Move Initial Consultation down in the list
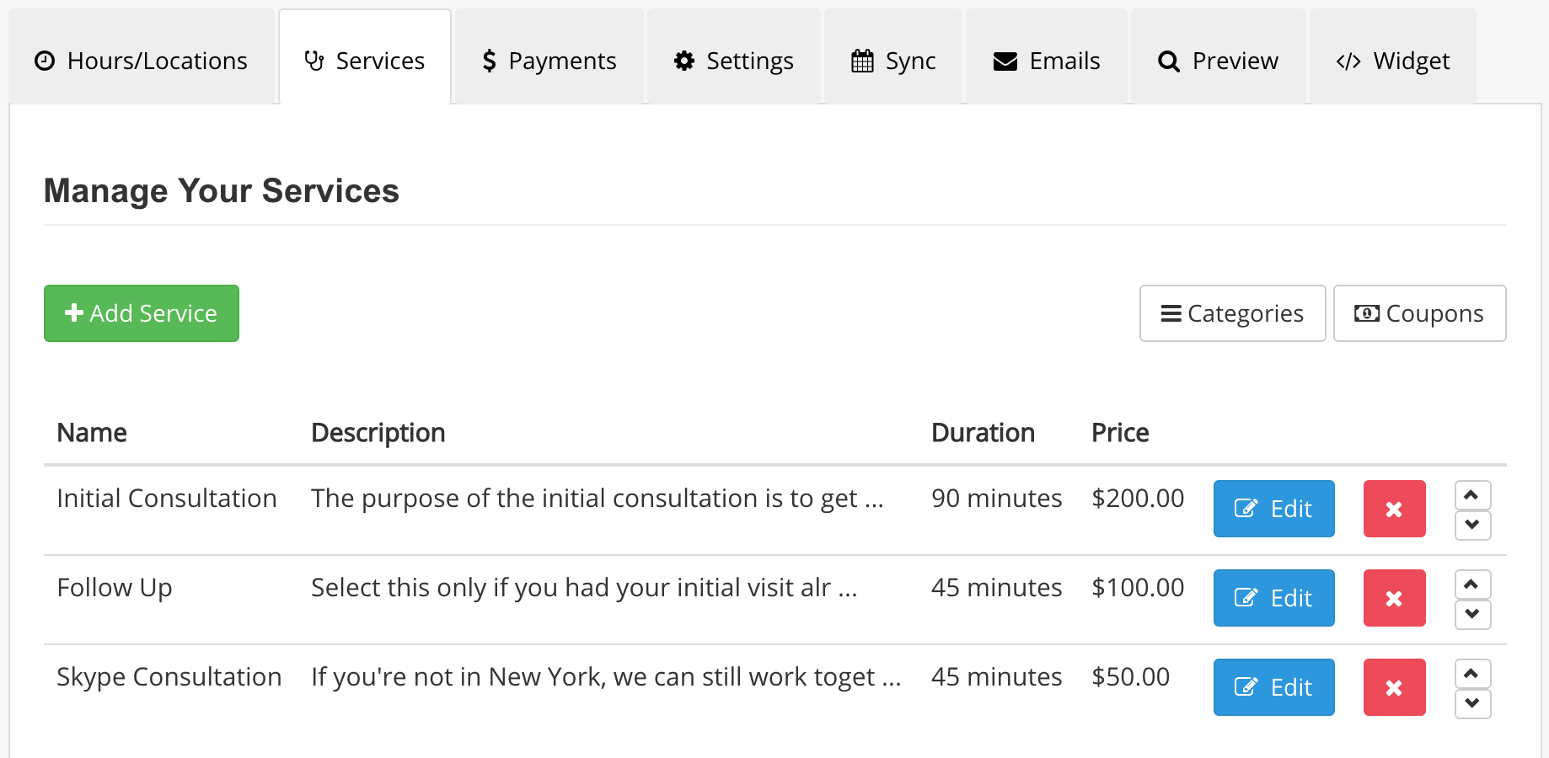The height and width of the screenshot is (758, 1549). (x=1472, y=525)
